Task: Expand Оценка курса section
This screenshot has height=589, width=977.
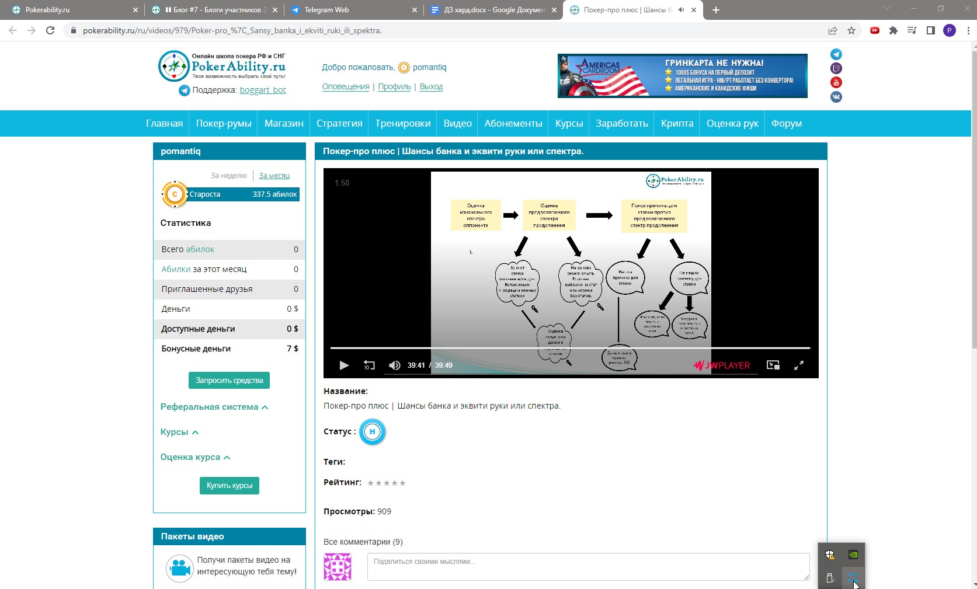Action: pos(196,457)
